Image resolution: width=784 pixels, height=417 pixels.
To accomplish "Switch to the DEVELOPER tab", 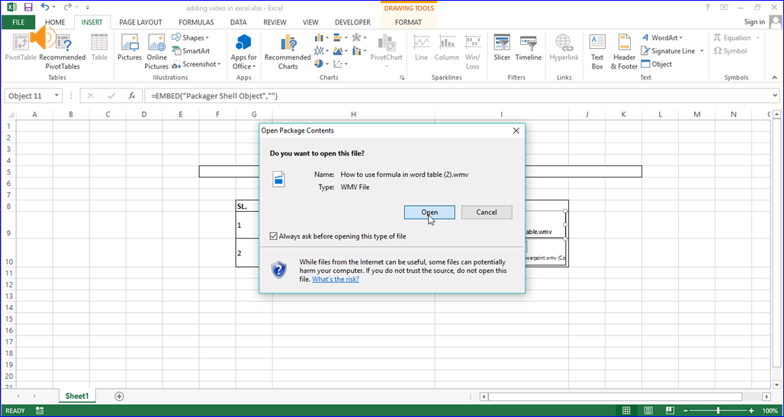I will (x=352, y=22).
